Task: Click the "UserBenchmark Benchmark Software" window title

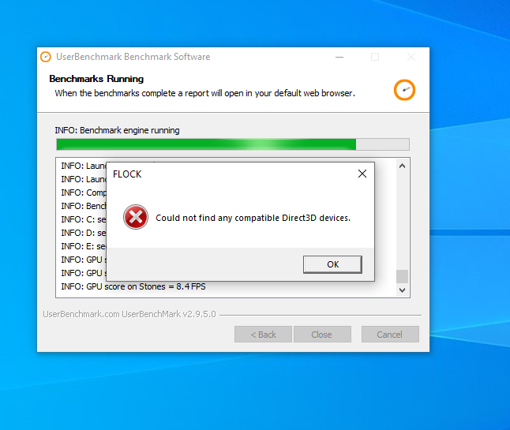Action: [133, 57]
